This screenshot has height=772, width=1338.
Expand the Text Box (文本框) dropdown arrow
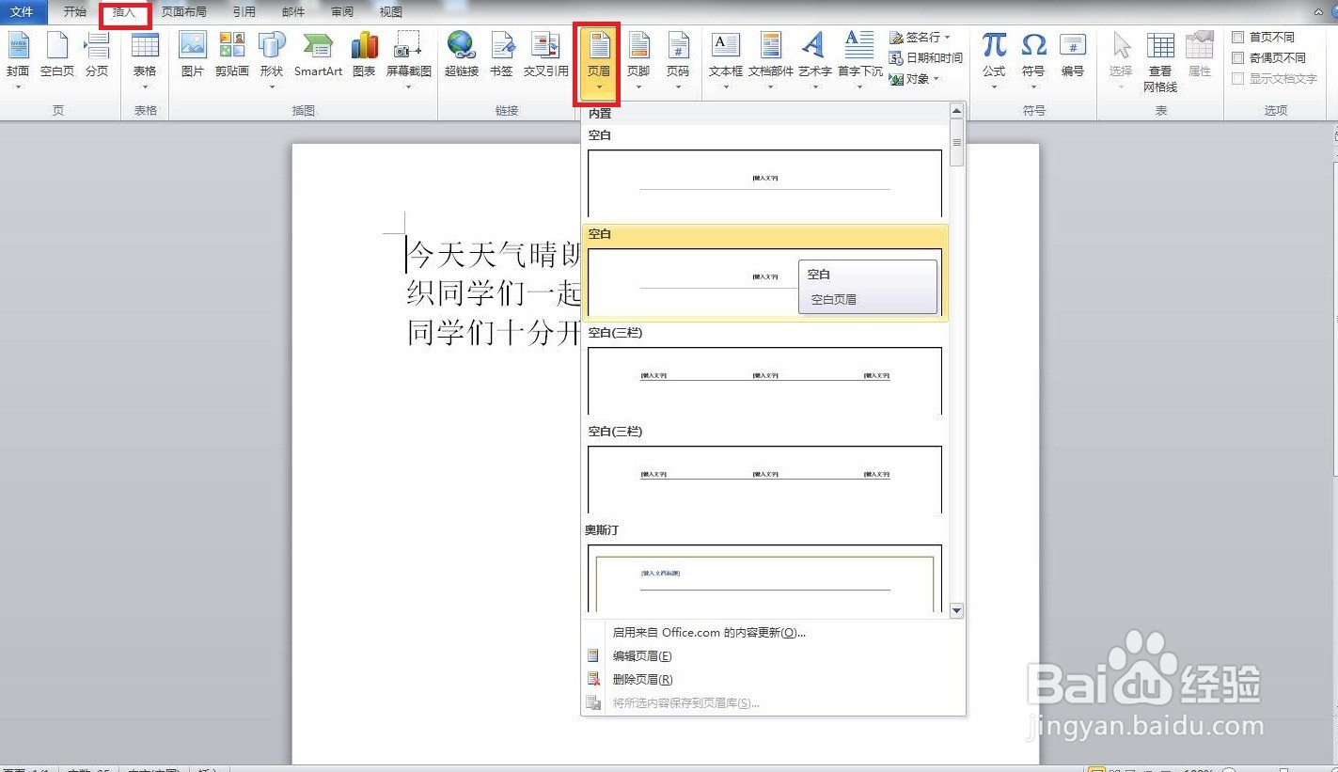coord(726,87)
